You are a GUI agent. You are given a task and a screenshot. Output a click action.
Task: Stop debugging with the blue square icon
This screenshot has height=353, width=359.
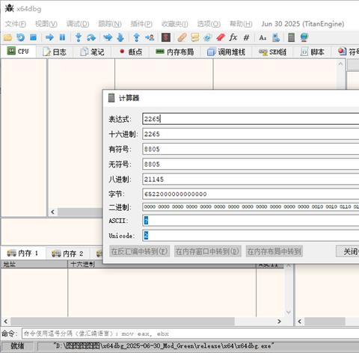(33, 37)
